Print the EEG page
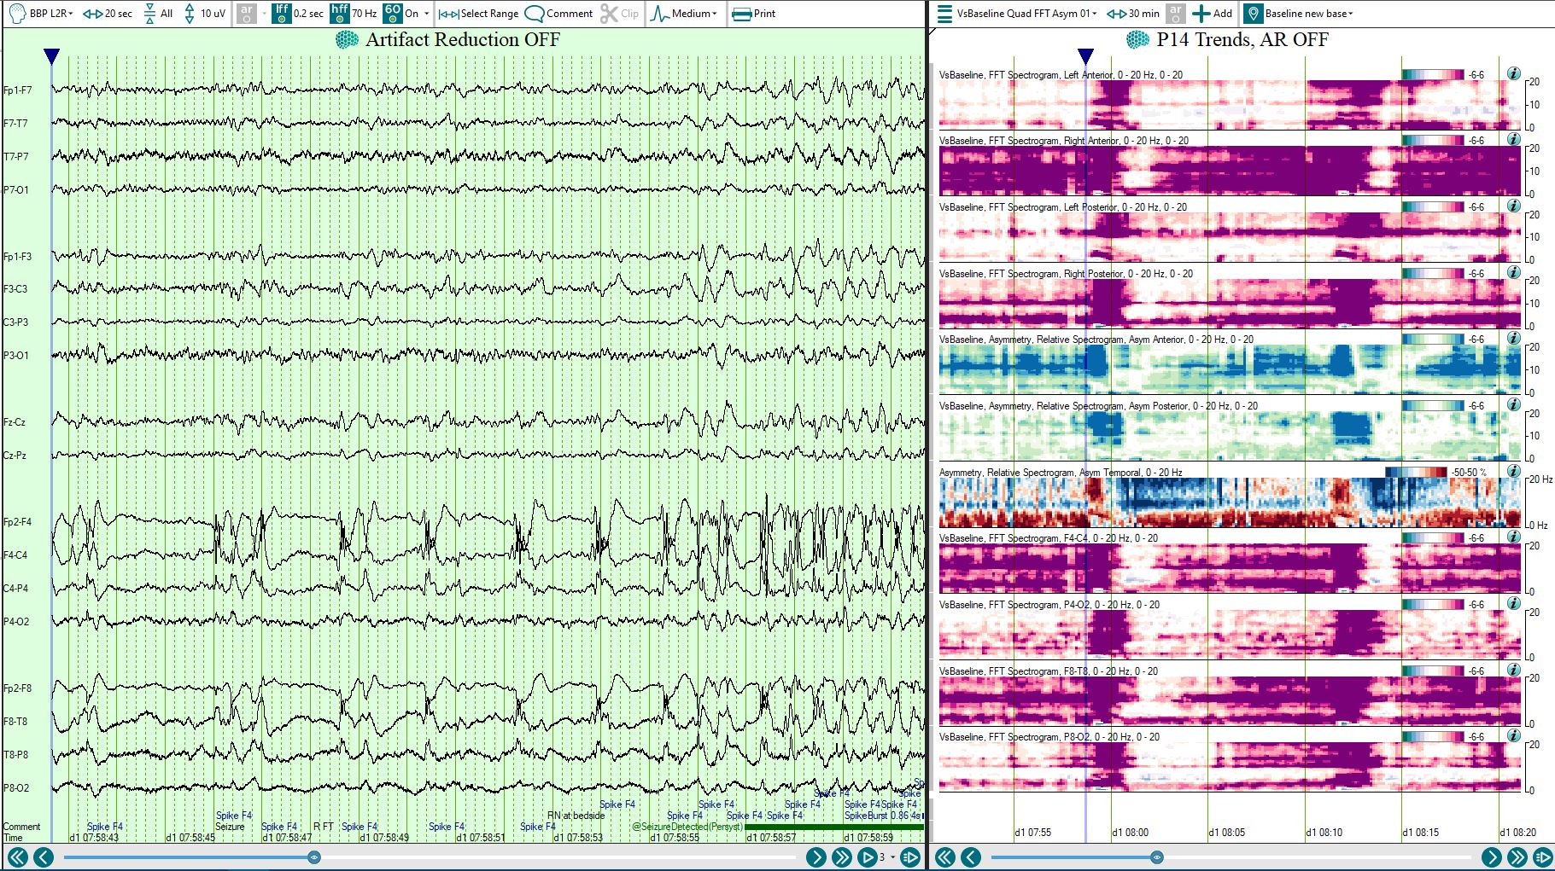This screenshot has width=1555, height=871. [754, 14]
